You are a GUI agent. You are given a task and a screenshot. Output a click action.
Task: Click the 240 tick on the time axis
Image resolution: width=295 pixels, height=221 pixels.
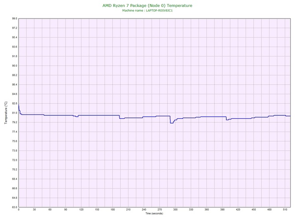pyautogui.click(x=144, y=210)
